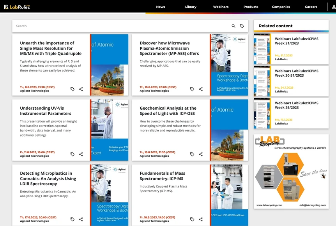Screen dimensions: 336x226
Task: Click the LabRulez logo
Action: [x=17, y=7]
